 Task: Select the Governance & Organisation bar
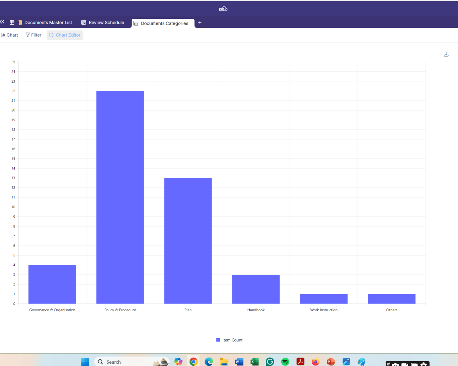tap(52, 284)
